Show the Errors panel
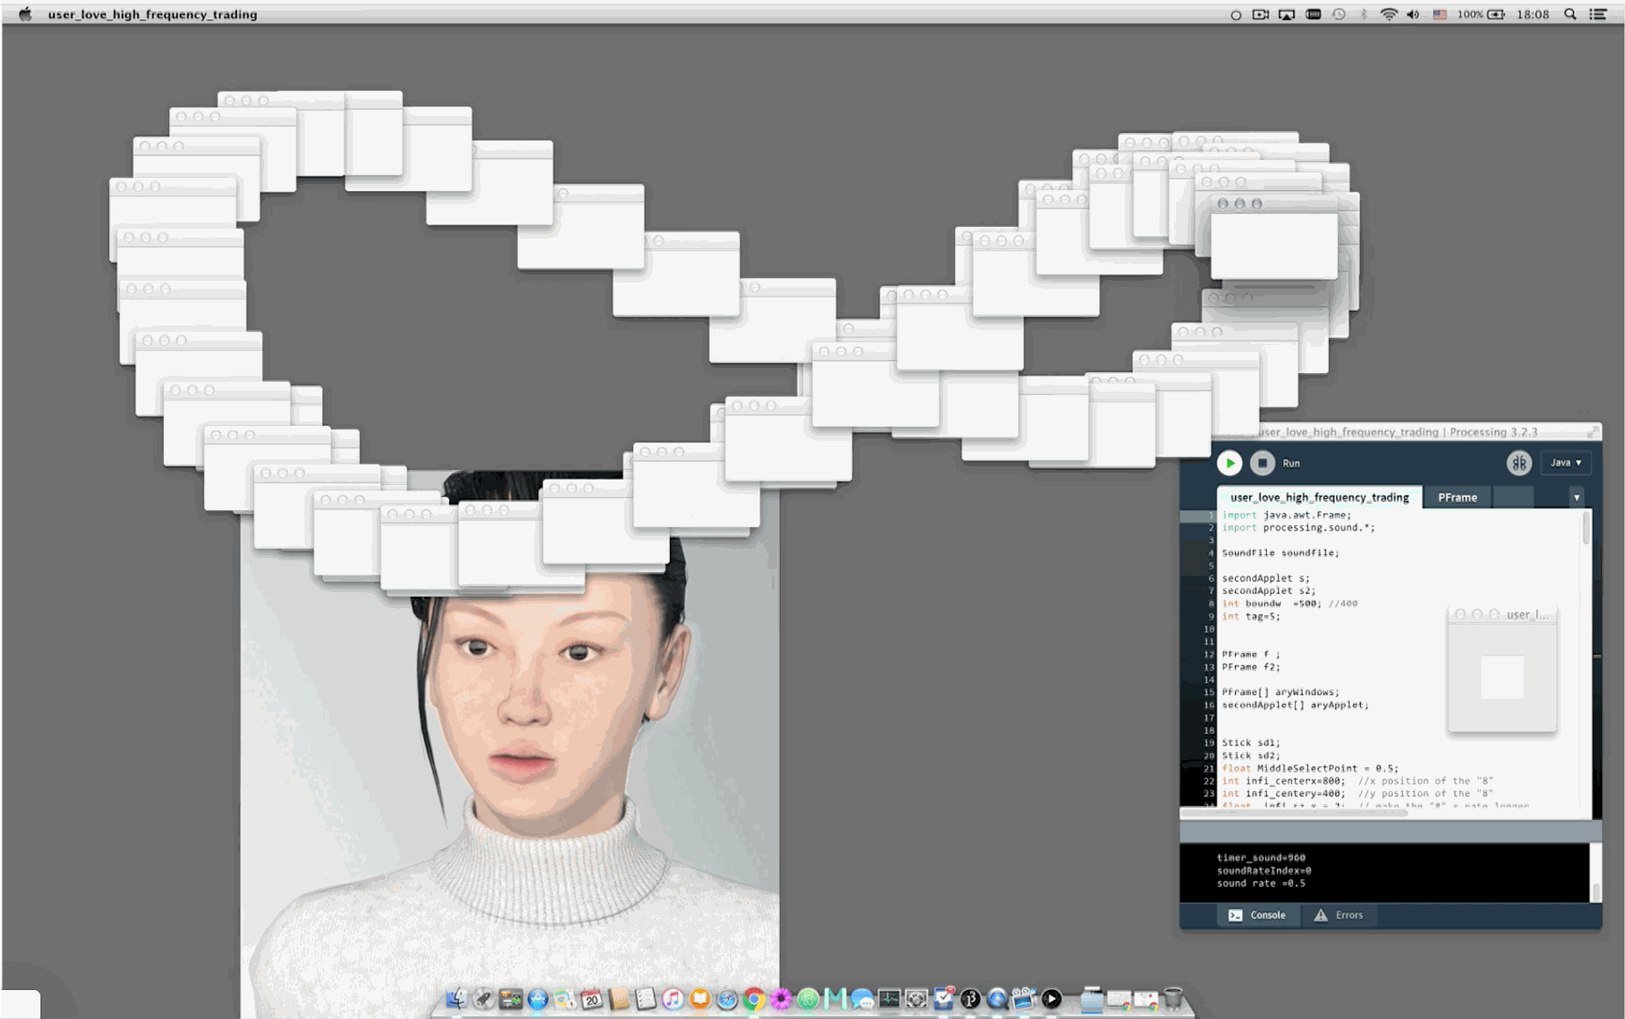The height and width of the screenshot is (1019, 1625). [1339, 915]
